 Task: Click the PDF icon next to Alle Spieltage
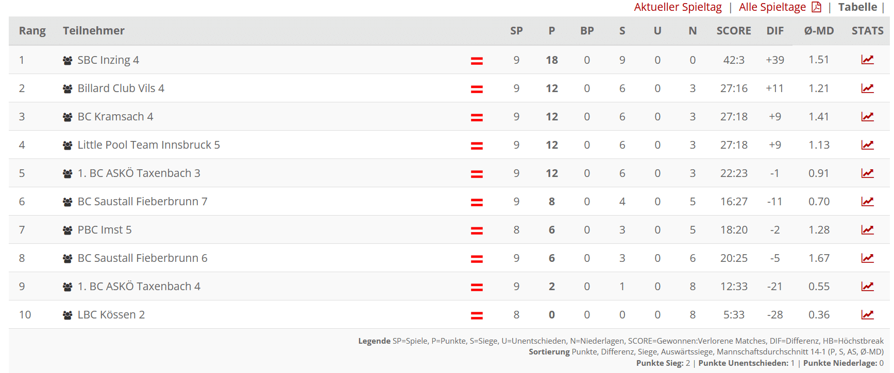coord(817,7)
